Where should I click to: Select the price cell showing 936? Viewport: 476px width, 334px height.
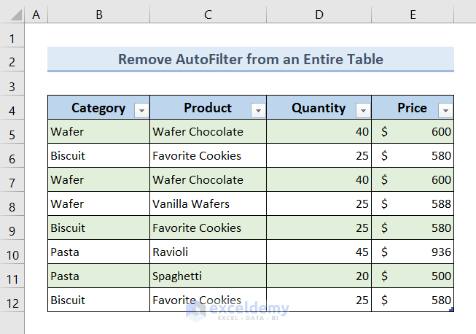click(x=413, y=252)
